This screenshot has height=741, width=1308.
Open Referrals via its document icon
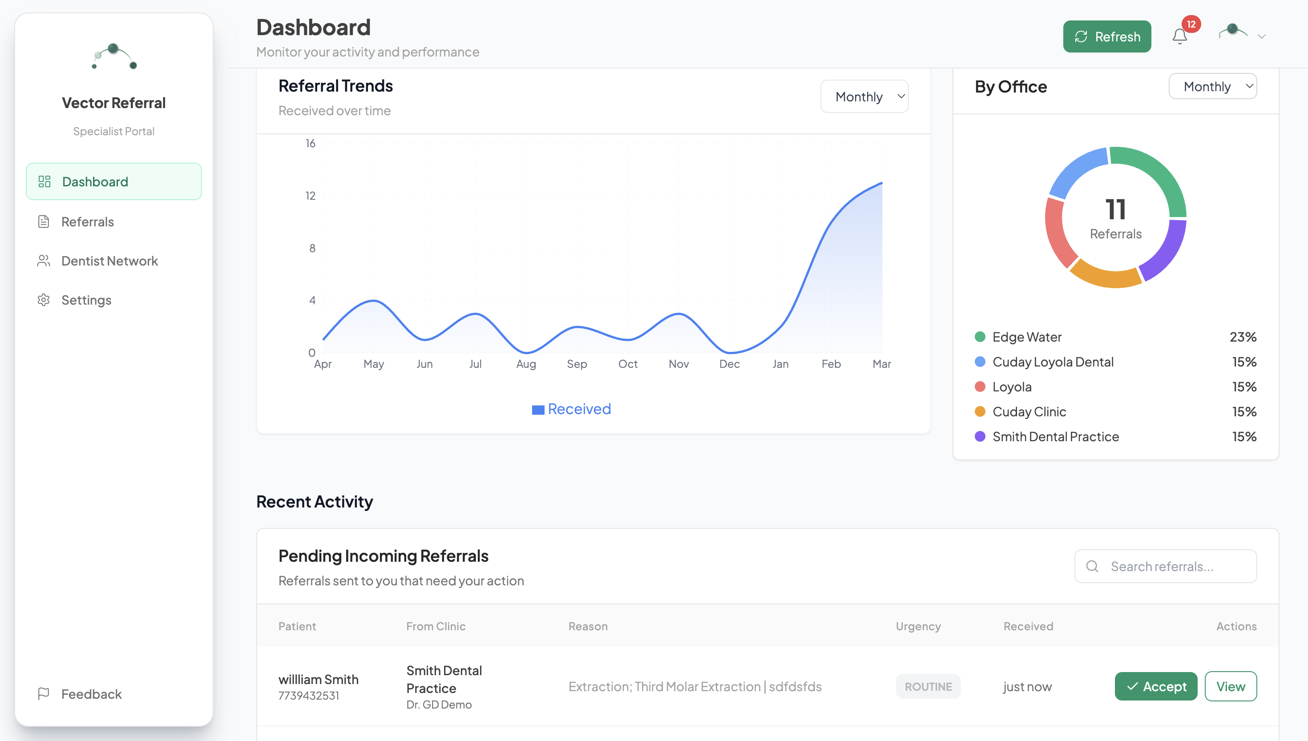point(44,221)
